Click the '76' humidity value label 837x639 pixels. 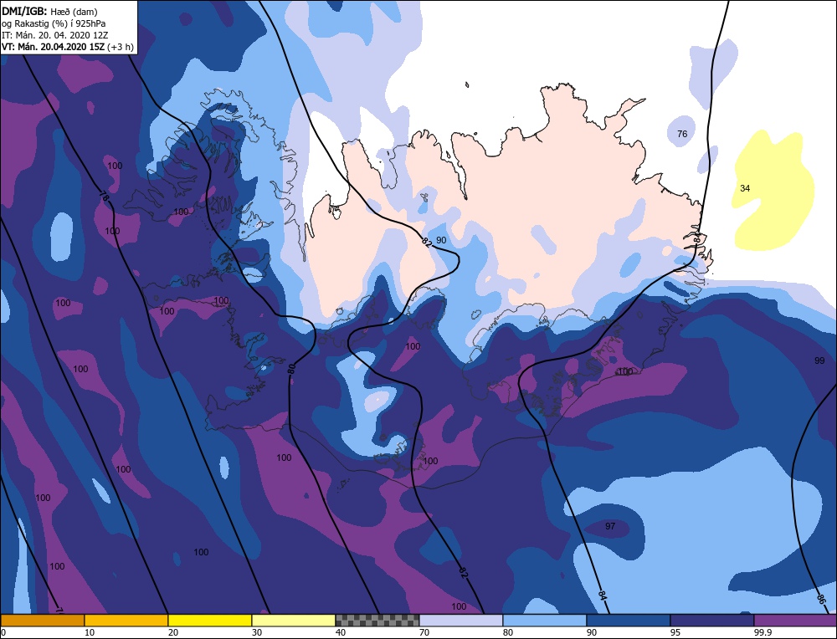pyautogui.click(x=682, y=134)
